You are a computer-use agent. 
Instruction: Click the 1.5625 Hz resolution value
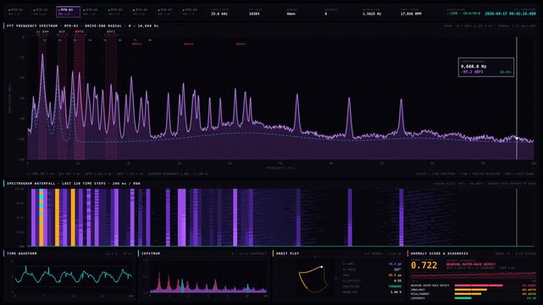pos(372,14)
